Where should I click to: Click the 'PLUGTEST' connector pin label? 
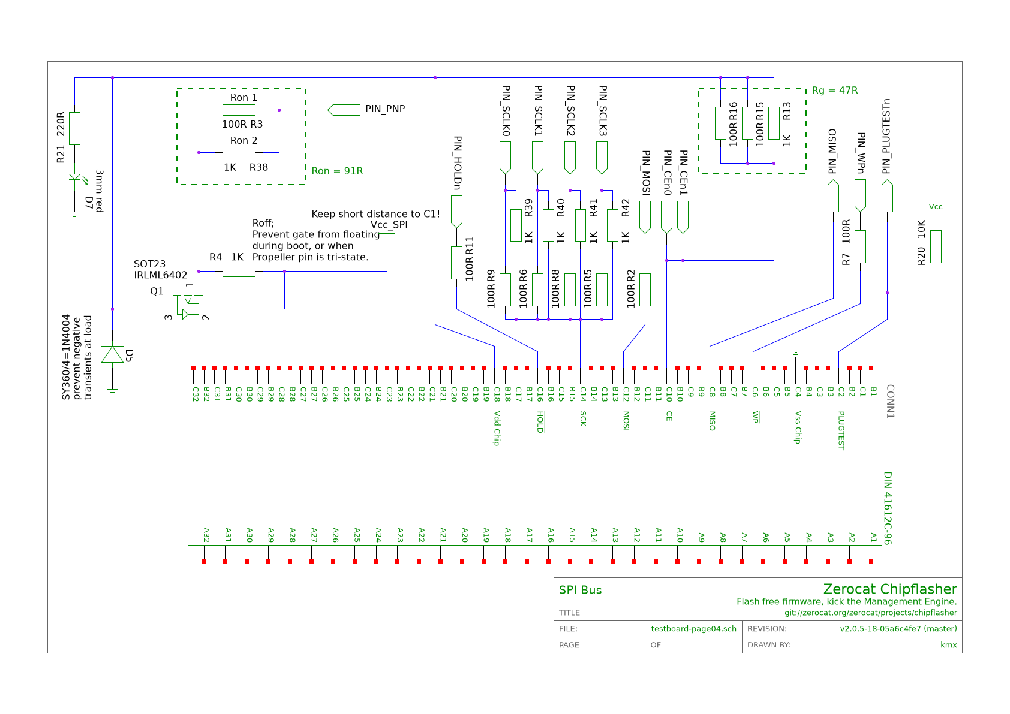click(x=841, y=430)
